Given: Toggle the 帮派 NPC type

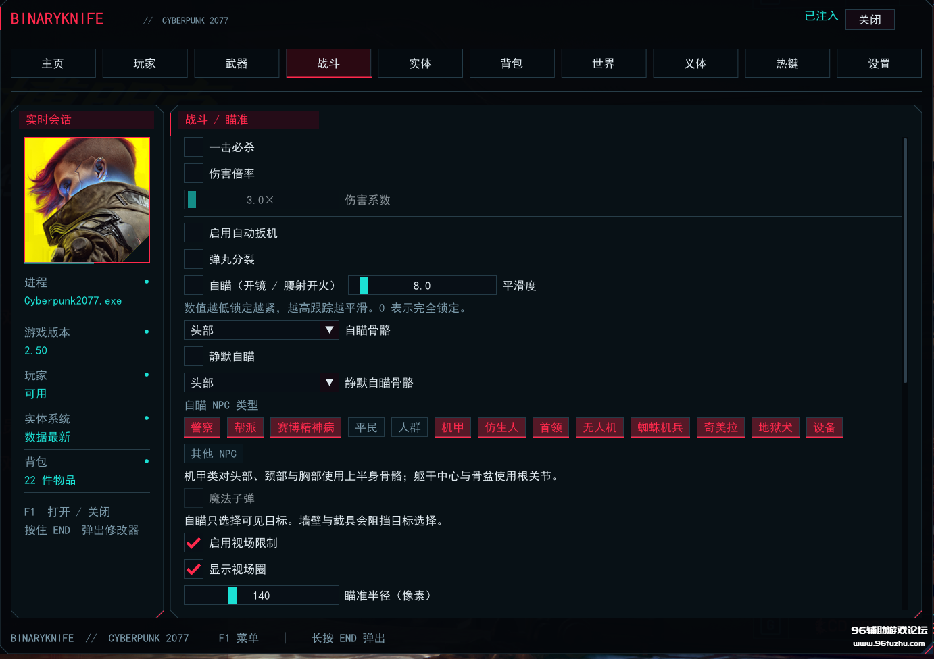Looking at the screenshot, I should pos(245,427).
